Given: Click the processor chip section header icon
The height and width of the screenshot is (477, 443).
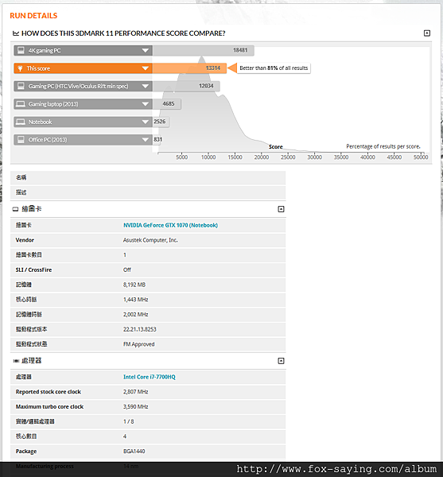Looking at the screenshot, I should (x=16, y=361).
